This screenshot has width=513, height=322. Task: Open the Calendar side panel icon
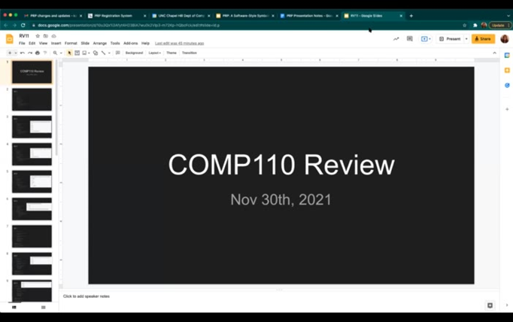(507, 56)
